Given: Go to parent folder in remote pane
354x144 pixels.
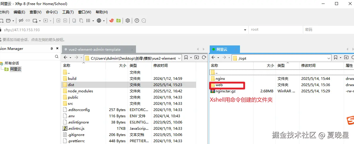Looking at the screenshot, I should [346, 58].
